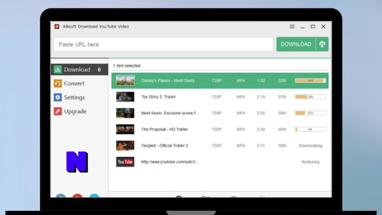The image size is (382, 215).
Task: Click "The Proposal - HD Trailer" title
Action: [x=165, y=129]
